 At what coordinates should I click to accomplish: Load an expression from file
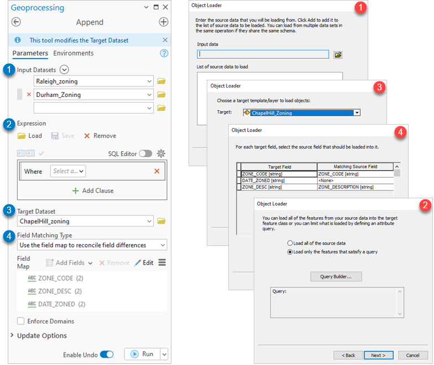tap(30, 136)
